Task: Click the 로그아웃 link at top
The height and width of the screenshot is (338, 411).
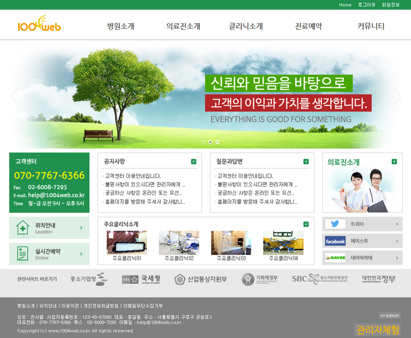Action: (x=366, y=5)
